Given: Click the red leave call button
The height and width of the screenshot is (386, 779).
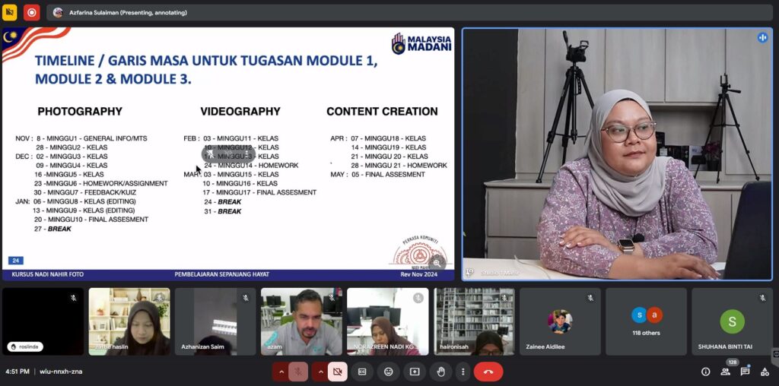Looking at the screenshot, I should click(x=488, y=372).
